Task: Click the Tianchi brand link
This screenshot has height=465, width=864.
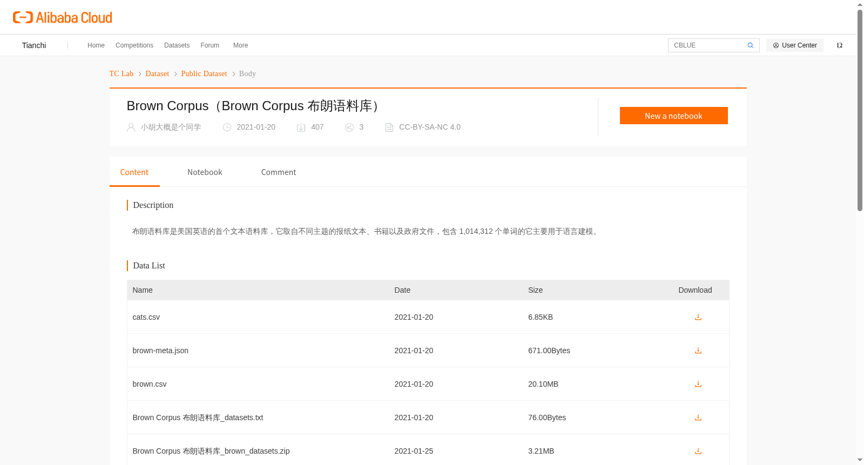Action: tap(34, 45)
